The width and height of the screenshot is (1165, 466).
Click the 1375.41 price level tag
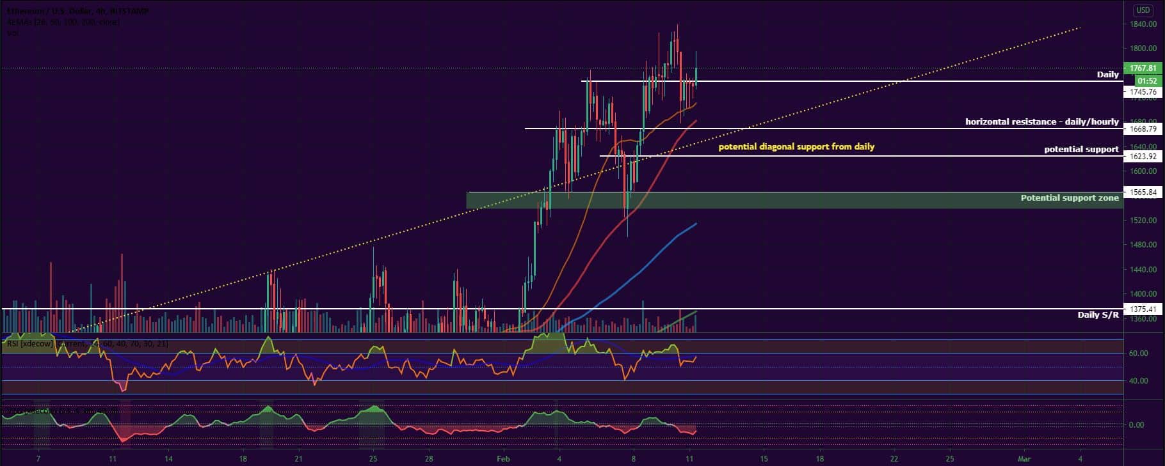tap(1143, 309)
